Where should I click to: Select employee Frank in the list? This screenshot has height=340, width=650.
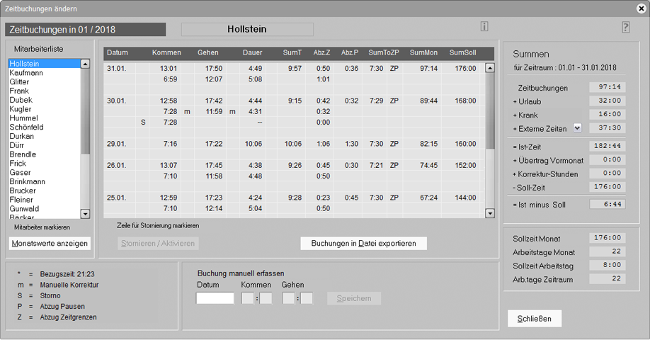tap(44, 91)
